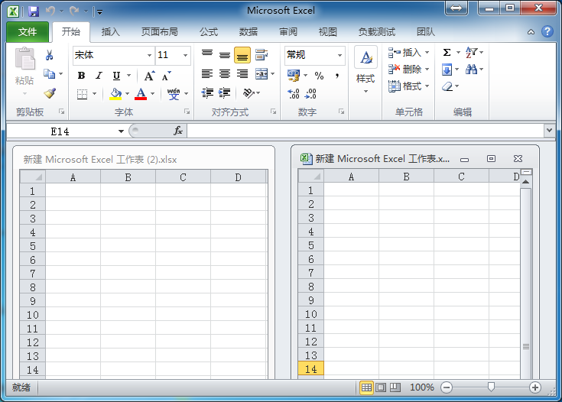
Task: Switch to the 视图 tab
Action: coord(328,32)
